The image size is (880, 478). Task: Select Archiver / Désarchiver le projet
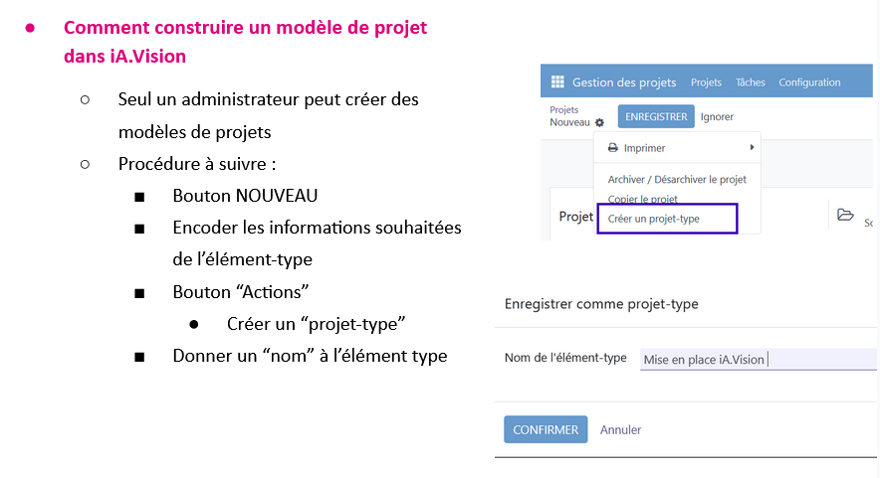click(x=677, y=180)
